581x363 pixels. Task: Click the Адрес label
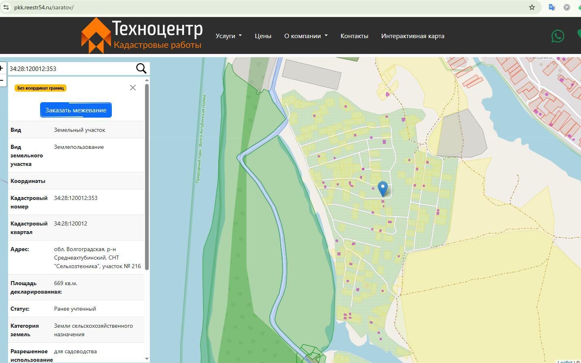click(20, 249)
